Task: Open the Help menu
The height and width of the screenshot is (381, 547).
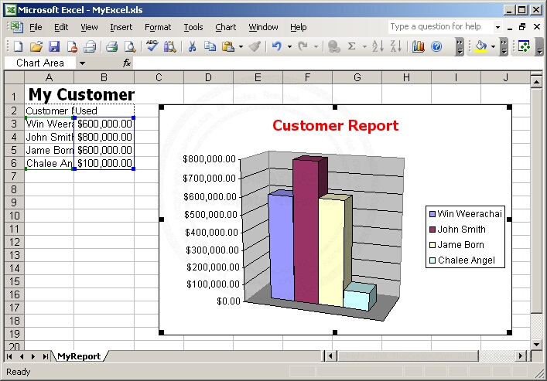Action: [x=299, y=27]
